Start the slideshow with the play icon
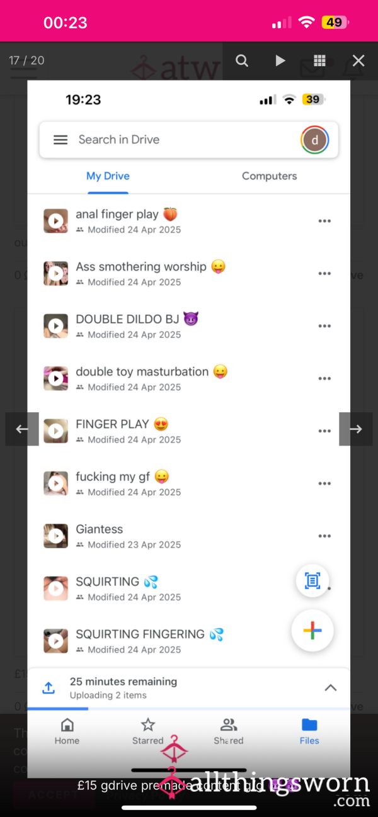Screen dimensions: 378x817 click(280, 60)
